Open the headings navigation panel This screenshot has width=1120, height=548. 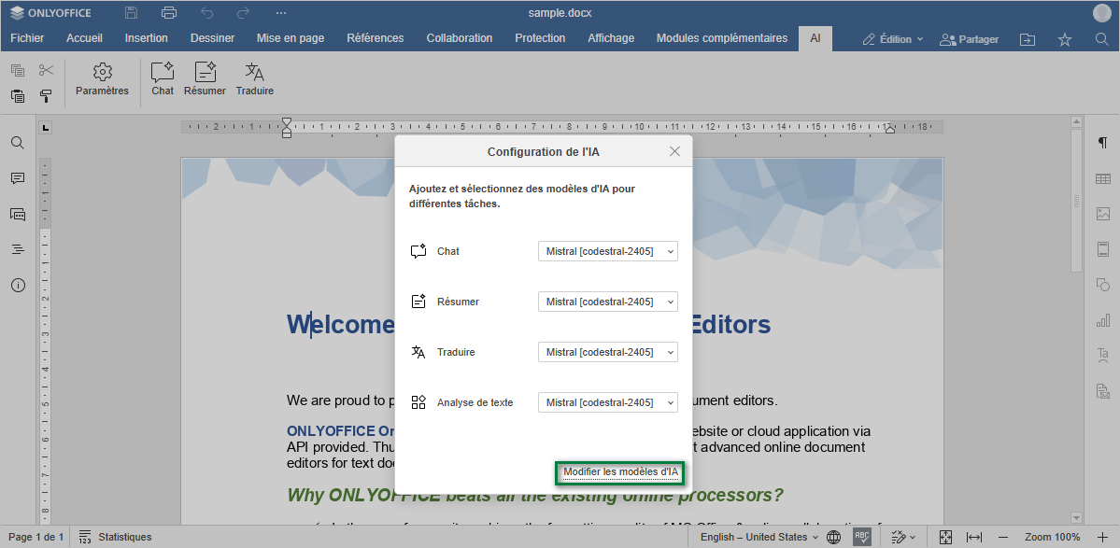18,249
